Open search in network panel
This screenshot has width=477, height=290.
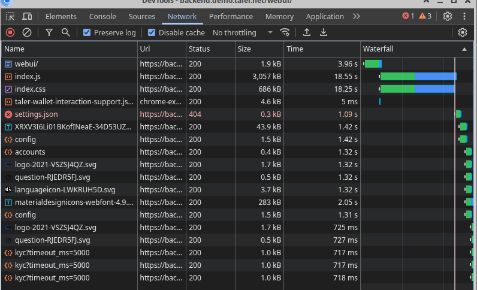click(66, 32)
